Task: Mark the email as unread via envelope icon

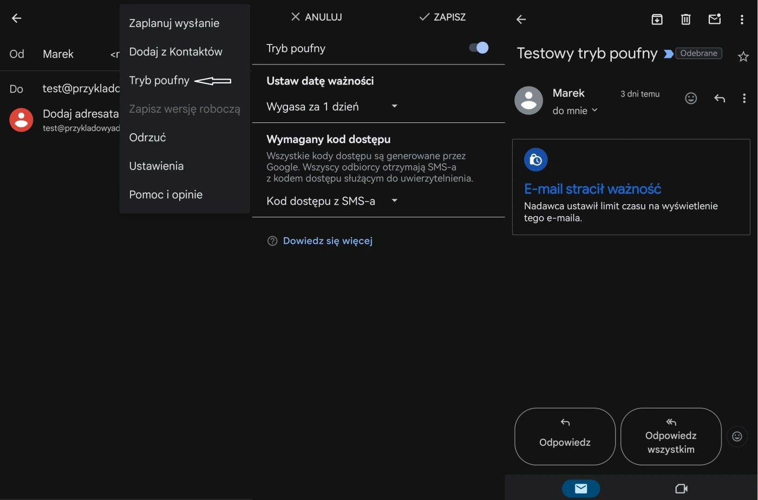Action: click(x=715, y=19)
